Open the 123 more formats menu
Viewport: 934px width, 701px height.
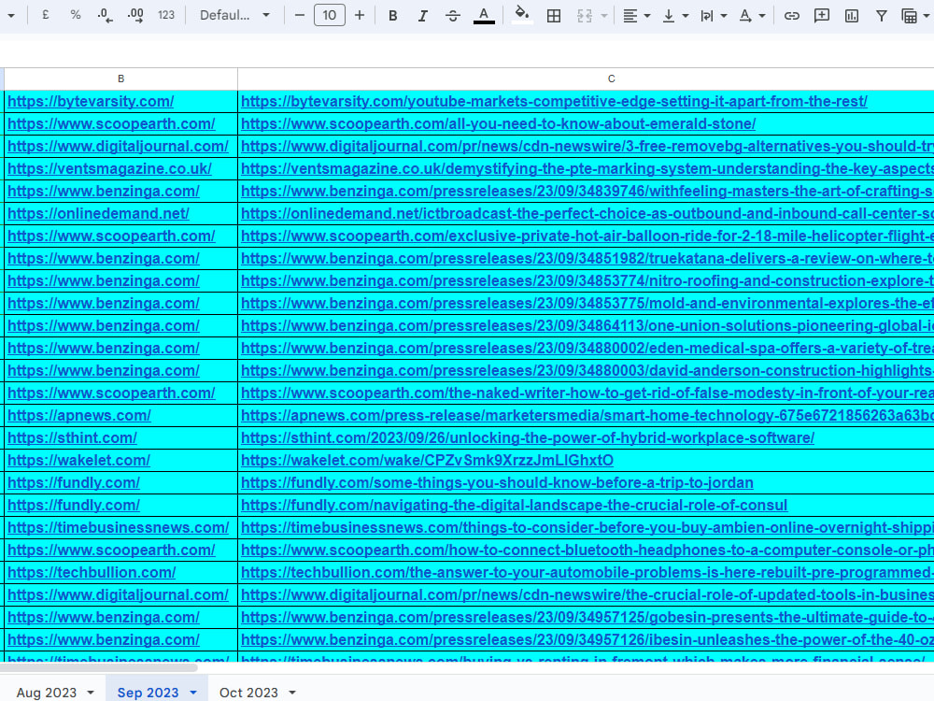coord(166,15)
